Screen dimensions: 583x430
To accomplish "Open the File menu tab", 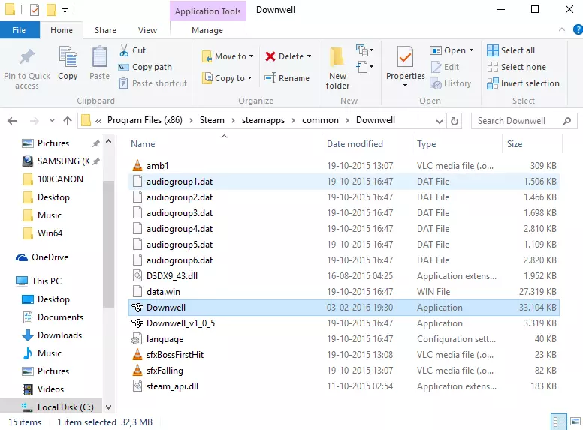I will (x=20, y=30).
